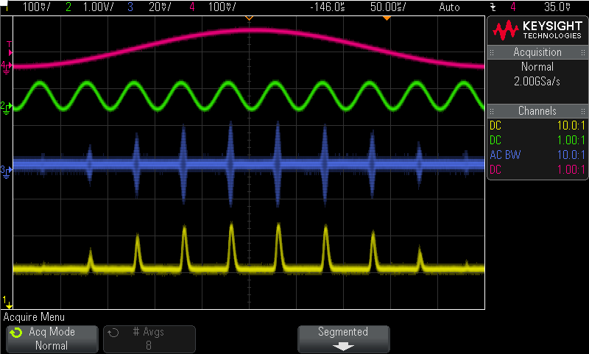Screen dimensions: 589x354
Task: Click the 2.00GSa/s sample rate
Action: pos(537,82)
